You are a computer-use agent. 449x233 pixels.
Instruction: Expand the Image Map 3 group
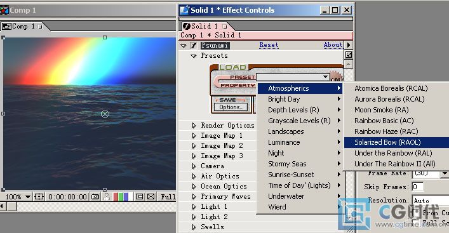(x=194, y=156)
